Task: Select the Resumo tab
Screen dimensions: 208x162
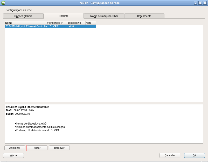Action: coord(64,16)
